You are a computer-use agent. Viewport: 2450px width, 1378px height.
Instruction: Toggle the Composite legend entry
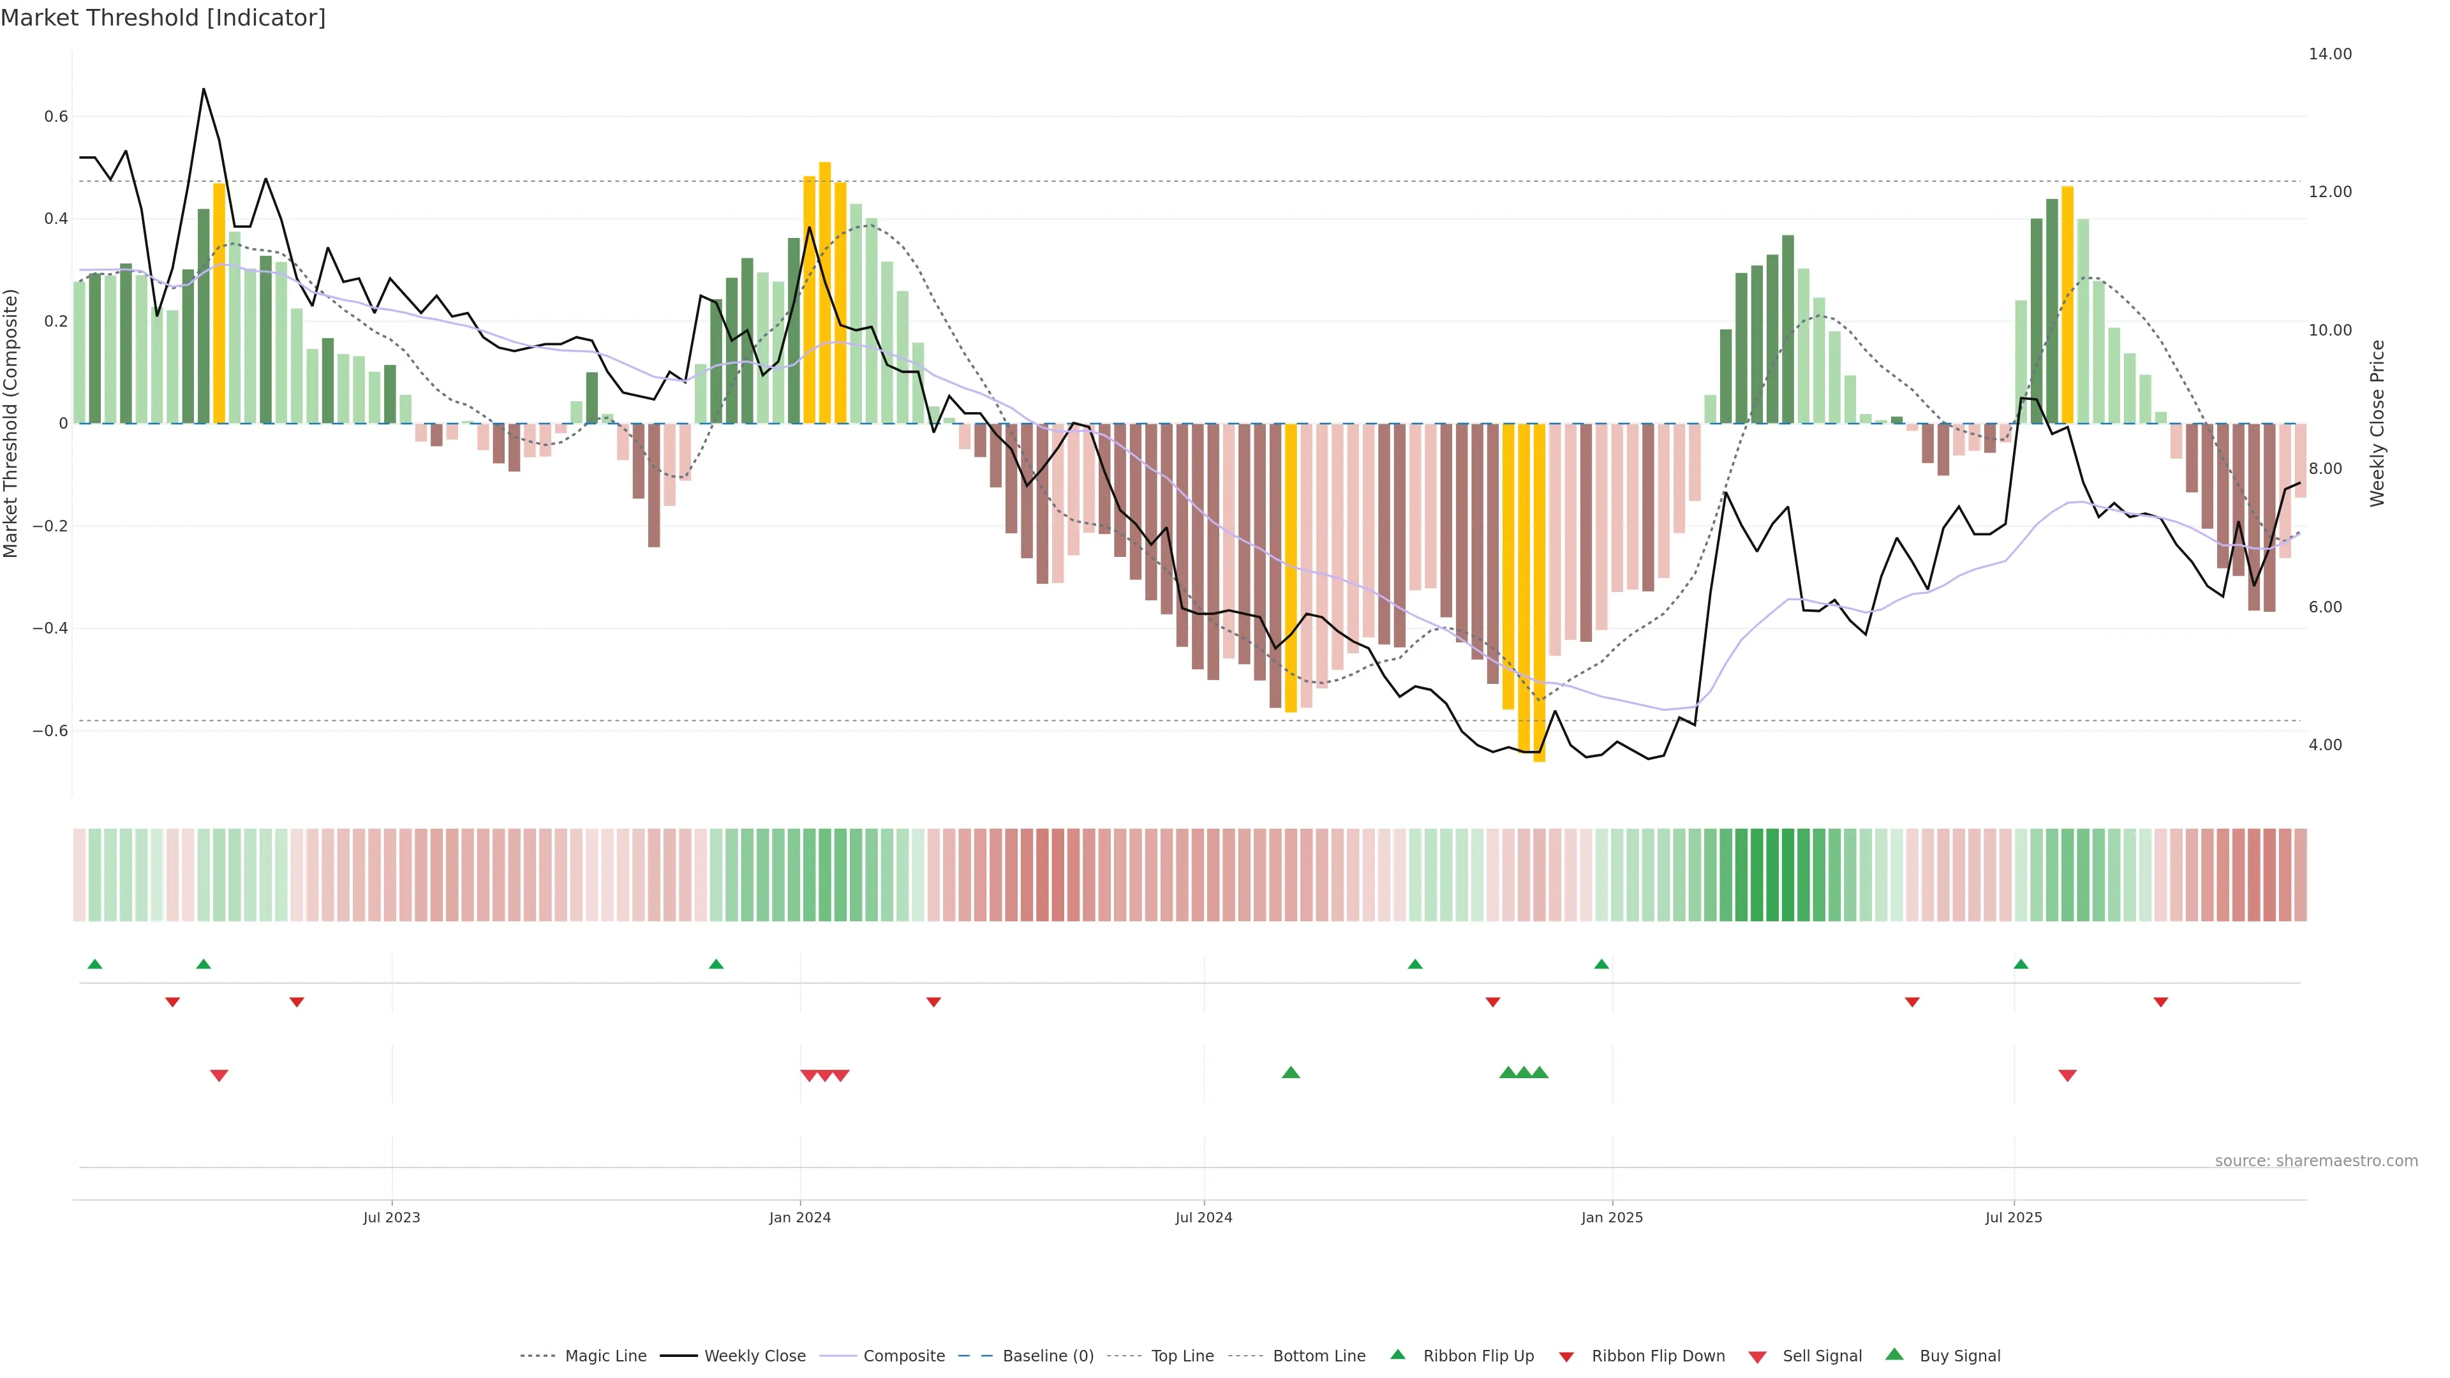903,1356
